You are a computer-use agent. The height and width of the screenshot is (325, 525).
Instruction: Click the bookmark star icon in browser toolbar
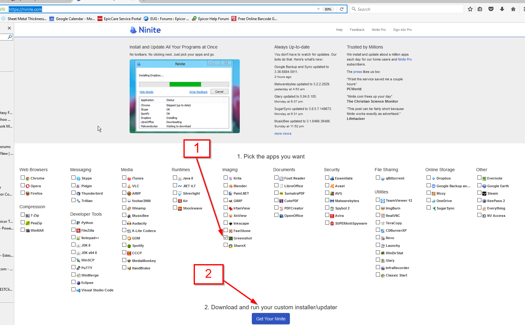470,9
